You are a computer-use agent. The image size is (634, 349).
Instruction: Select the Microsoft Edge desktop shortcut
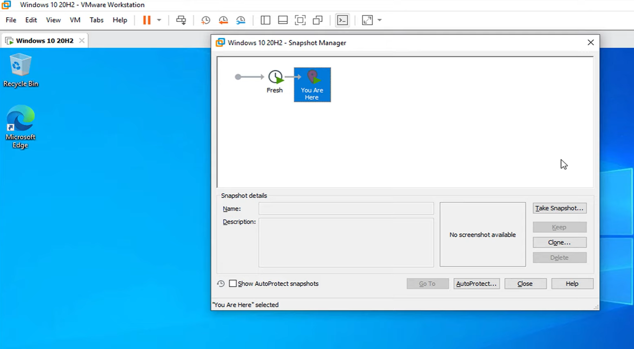pyautogui.click(x=21, y=127)
